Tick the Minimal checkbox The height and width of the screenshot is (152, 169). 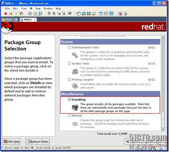pos(69,115)
